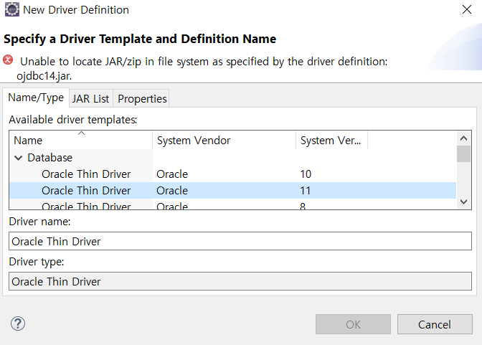Sort by System Vendor column header
482x345 pixels.
click(224, 140)
